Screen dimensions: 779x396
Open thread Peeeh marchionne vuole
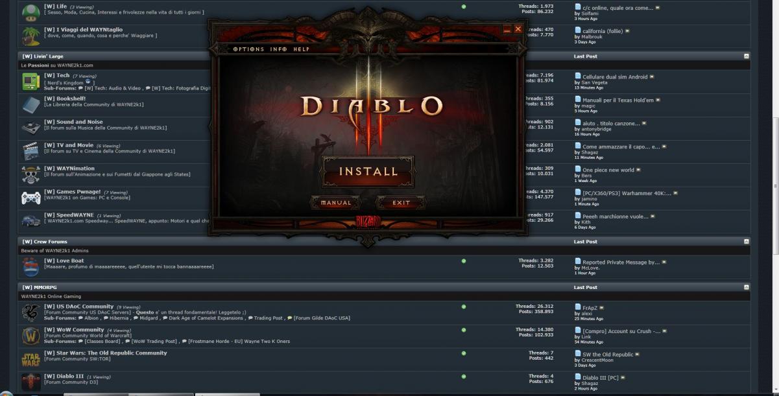(x=615, y=216)
